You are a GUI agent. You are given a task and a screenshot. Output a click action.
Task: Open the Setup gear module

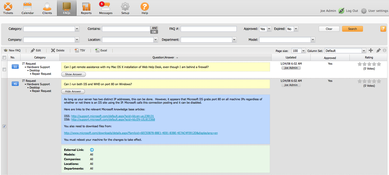tap(125, 8)
